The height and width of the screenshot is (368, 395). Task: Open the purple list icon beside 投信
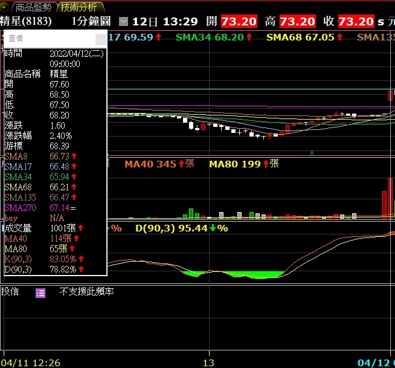(x=40, y=292)
